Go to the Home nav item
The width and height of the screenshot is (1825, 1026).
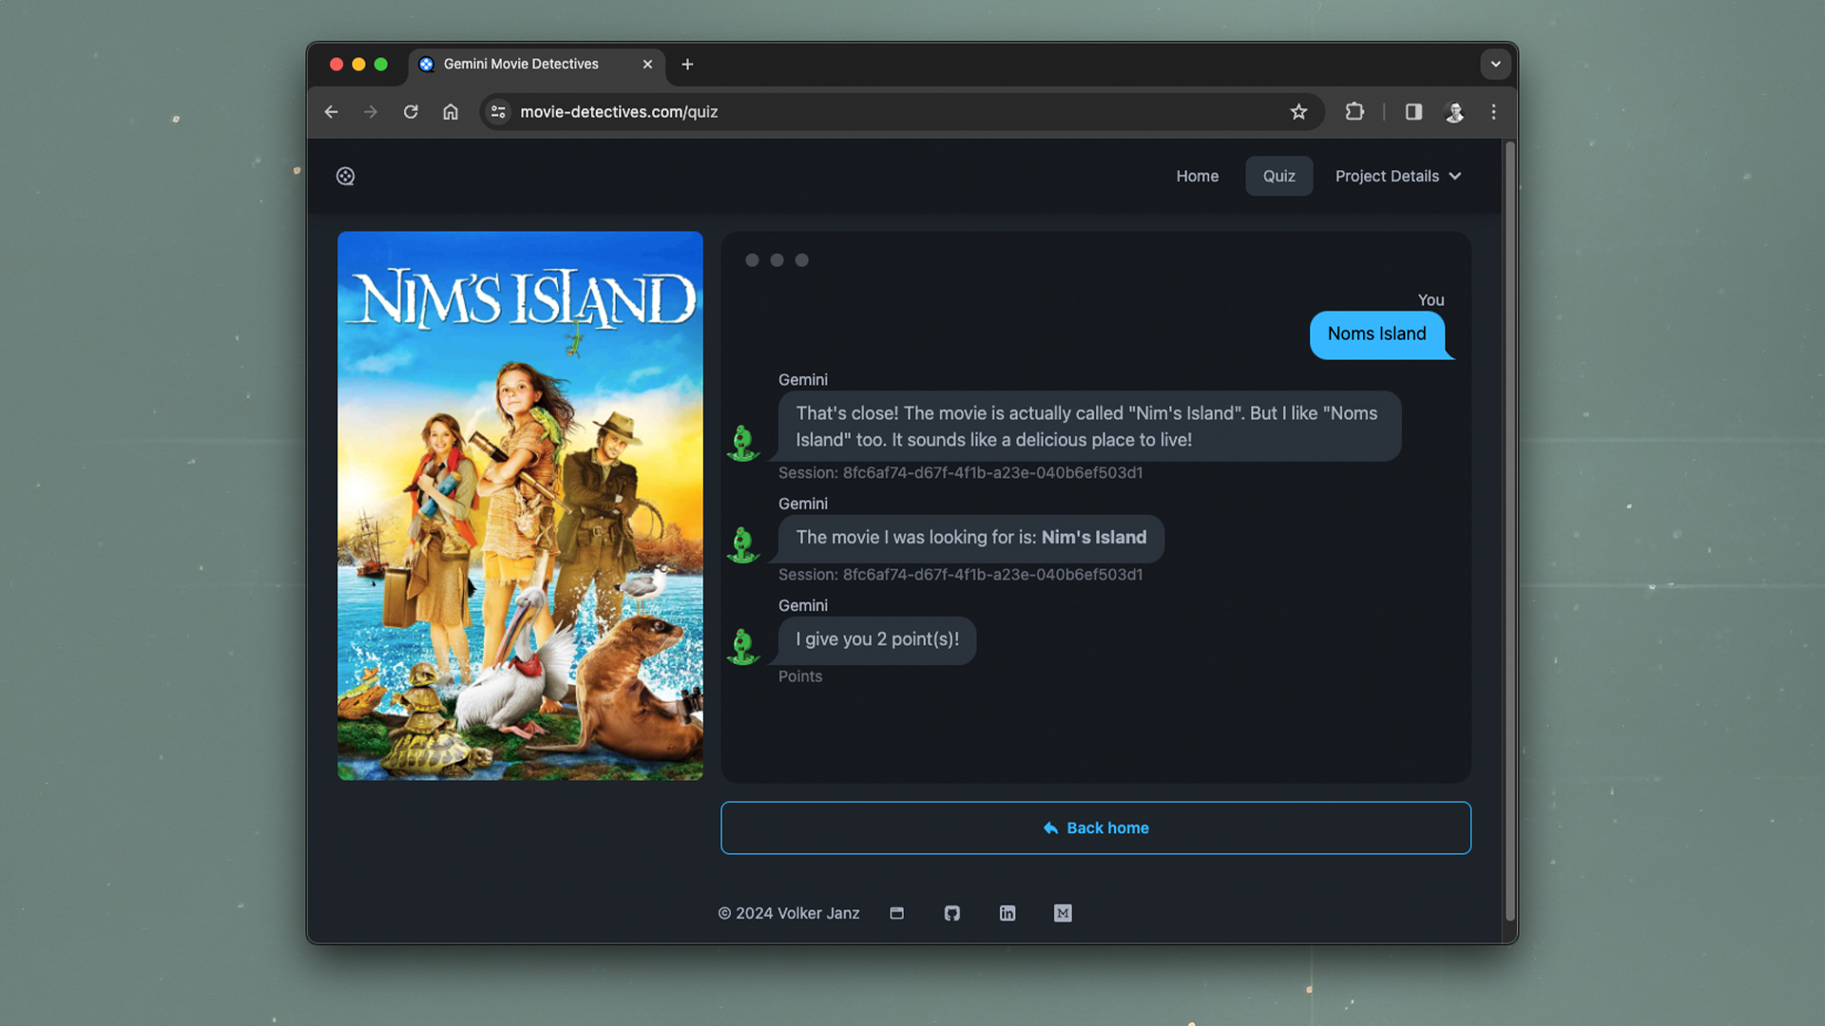pos(1197,176)
